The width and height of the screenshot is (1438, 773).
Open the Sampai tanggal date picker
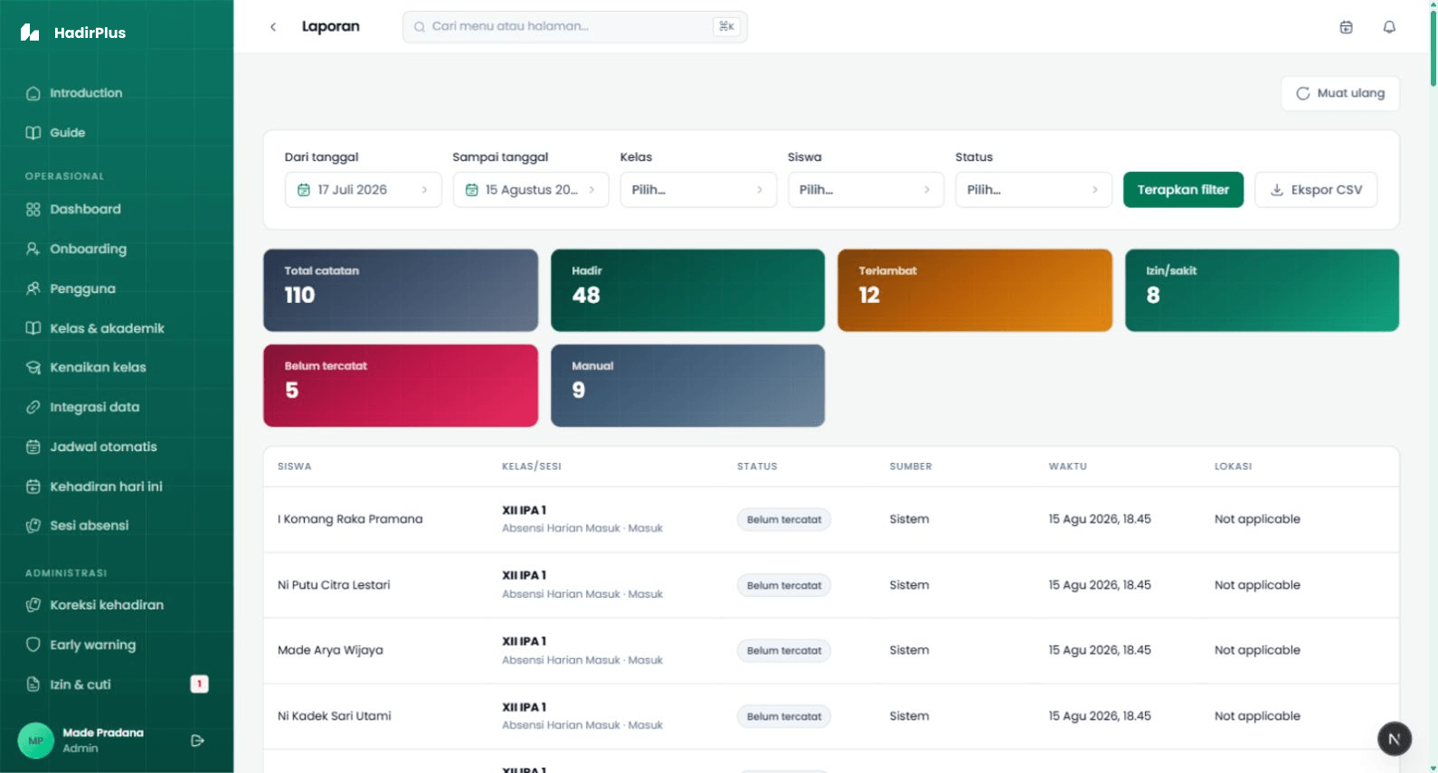pos(531,190)
